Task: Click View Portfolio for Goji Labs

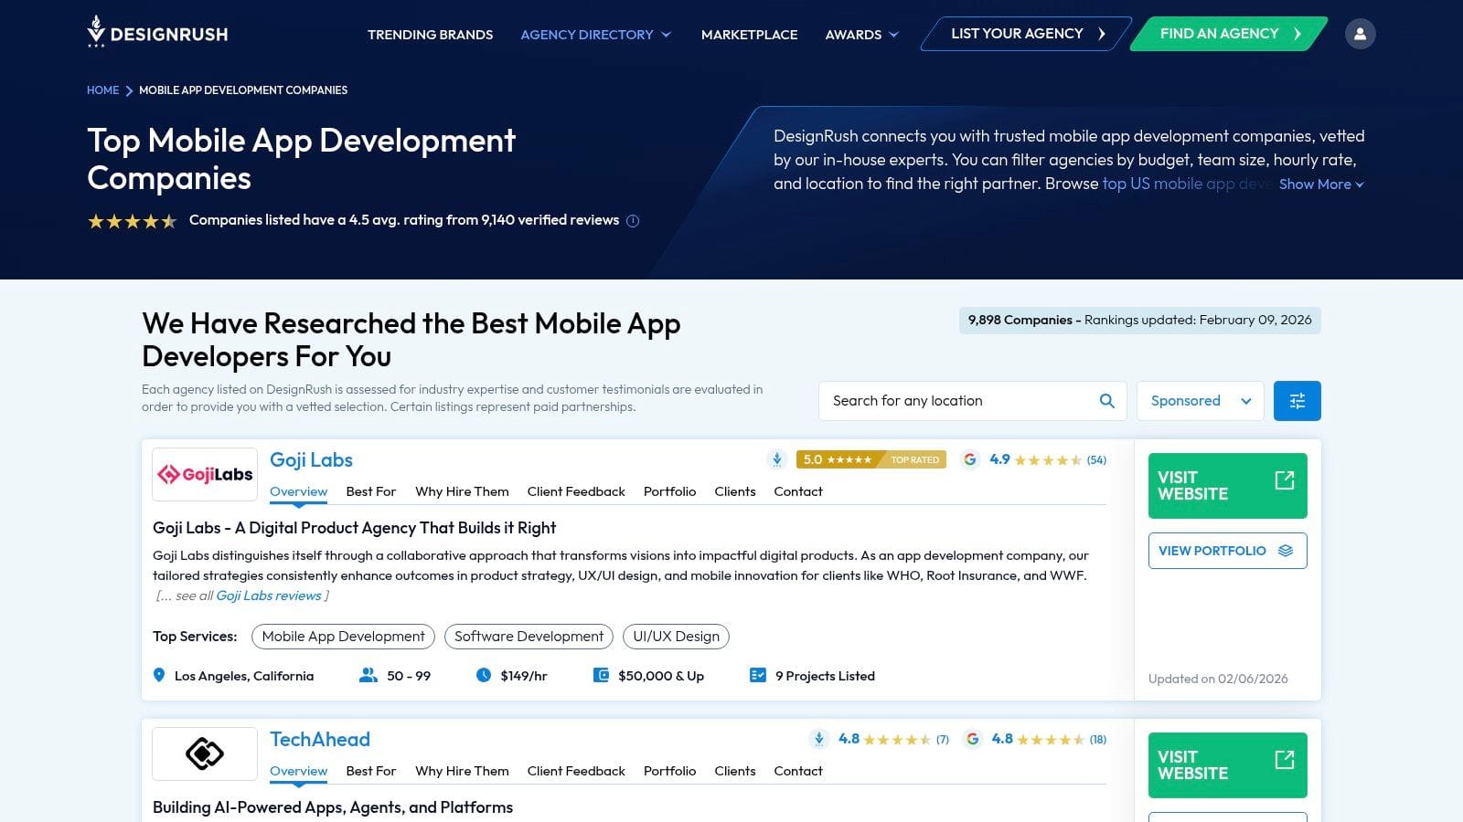Action: tap(1227, 551)
